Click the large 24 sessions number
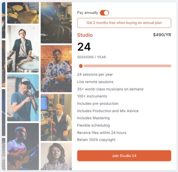 [x=84, y=47]
